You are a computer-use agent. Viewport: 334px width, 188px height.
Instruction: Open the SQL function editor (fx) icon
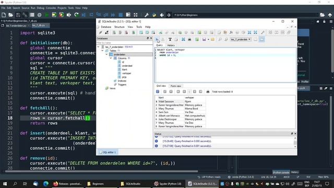tap(231, 32)
